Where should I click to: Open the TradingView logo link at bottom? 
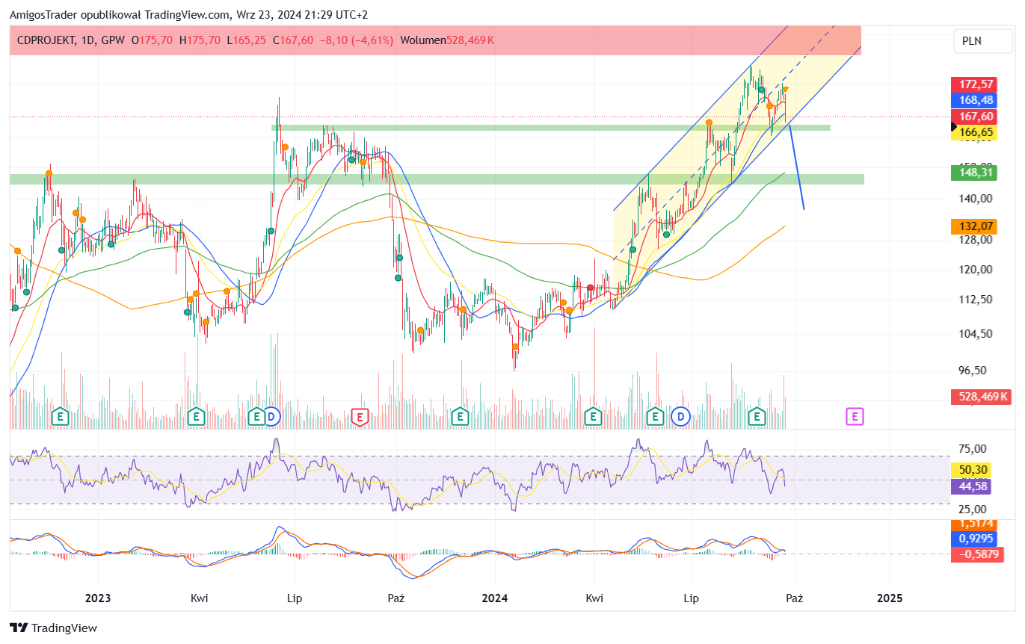(x=53, y=628)
